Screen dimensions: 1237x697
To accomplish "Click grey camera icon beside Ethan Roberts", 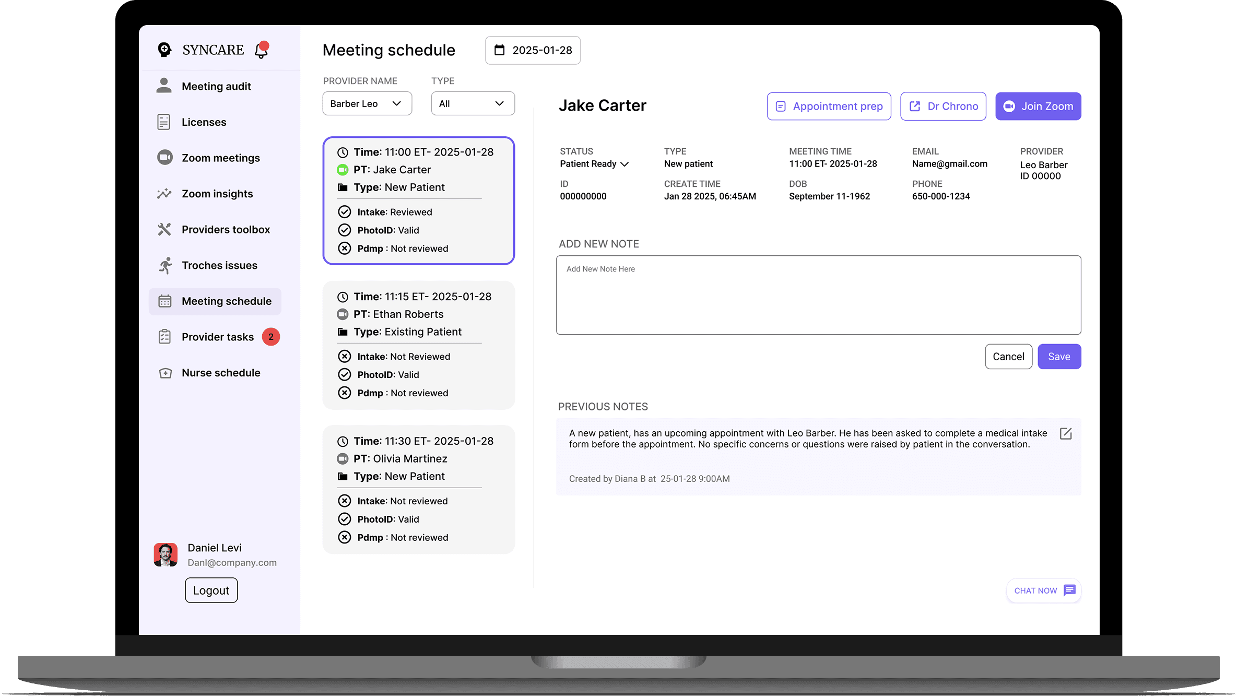I will [343, 314].
